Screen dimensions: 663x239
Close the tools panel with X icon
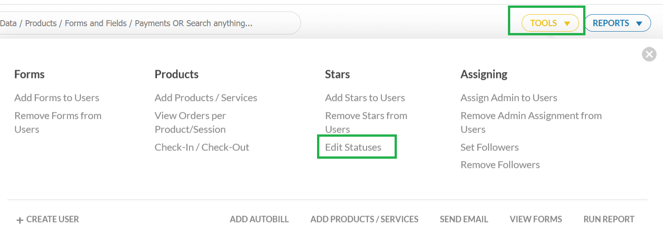pos(649,55)
